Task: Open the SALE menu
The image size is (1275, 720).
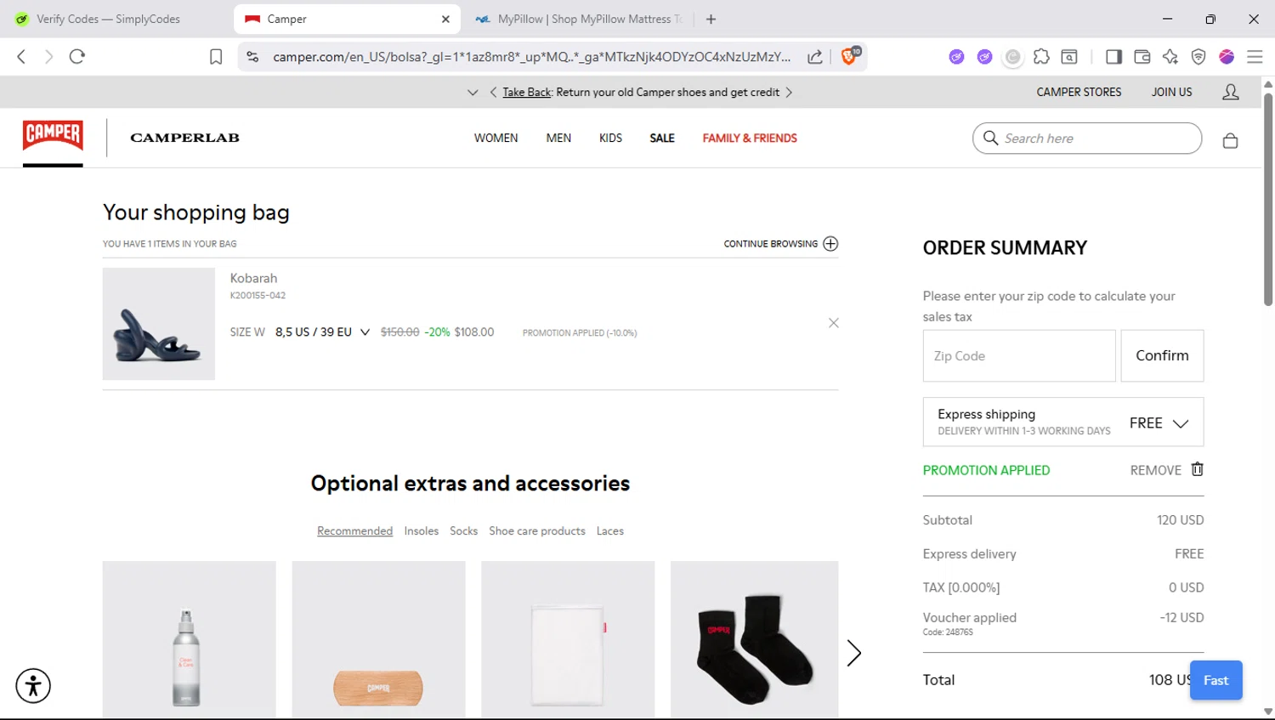Action: (662, 138)
